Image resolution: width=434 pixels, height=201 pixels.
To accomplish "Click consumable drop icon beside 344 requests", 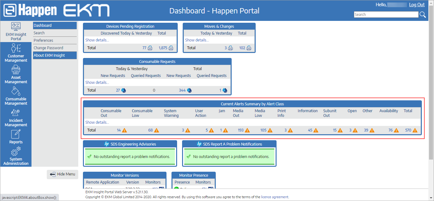I will tap(189, 90).
